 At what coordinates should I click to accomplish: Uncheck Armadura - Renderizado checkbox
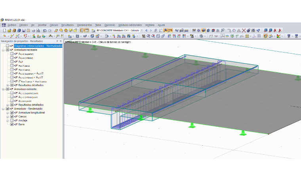[7, 109]
